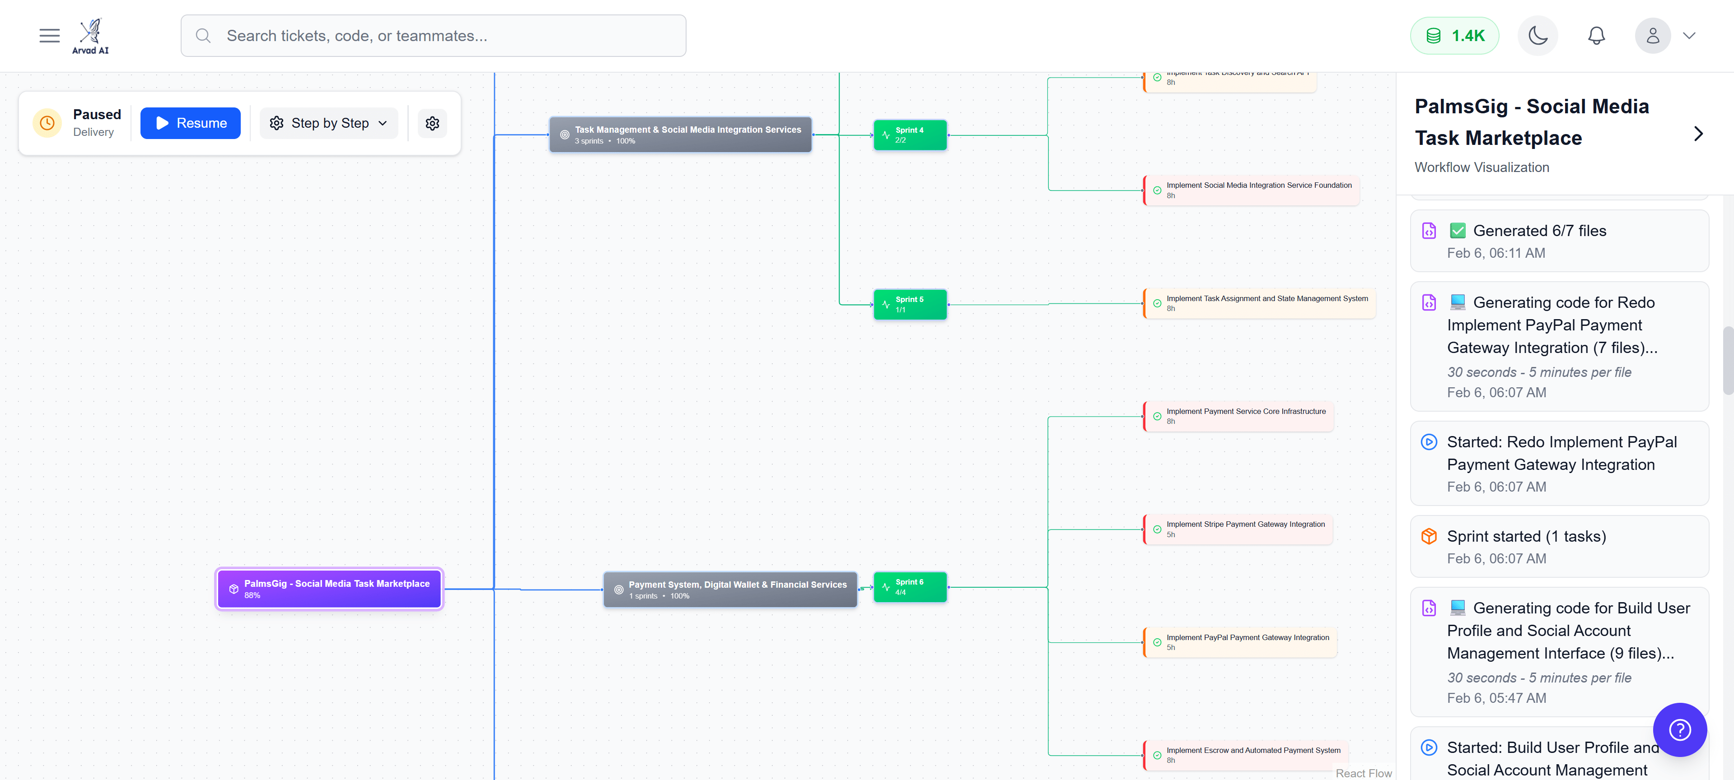Select the Payment System epic node
The height and width of the screenshot is (780, 1734).
point(729,590)
